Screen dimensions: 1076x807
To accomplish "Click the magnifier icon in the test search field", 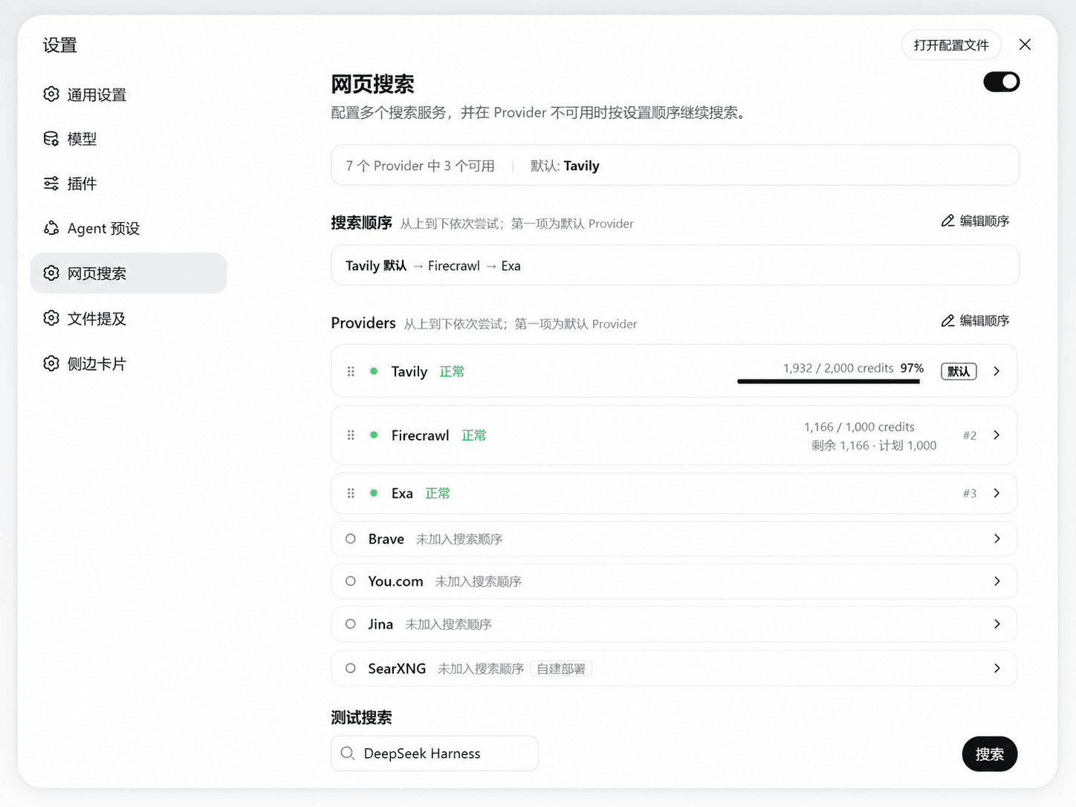I will [x=347, y=753].
